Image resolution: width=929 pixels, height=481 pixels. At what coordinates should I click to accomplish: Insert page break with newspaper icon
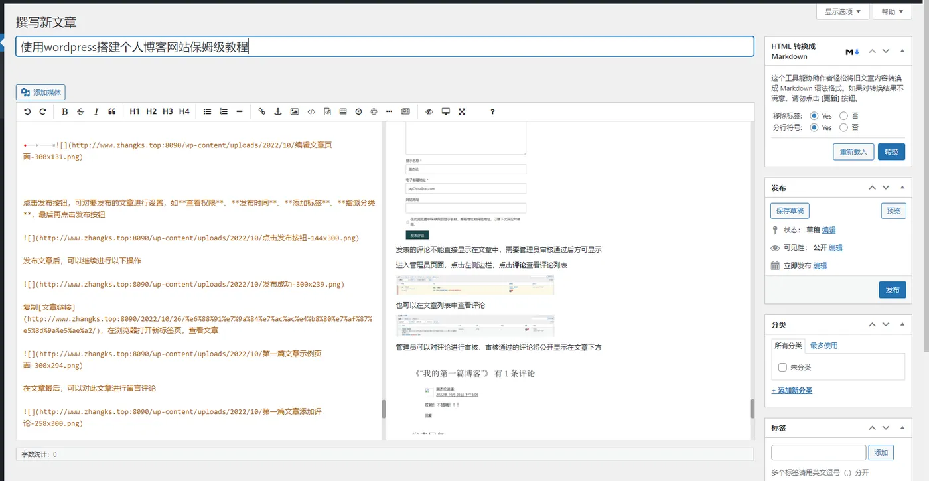(405, 111)
